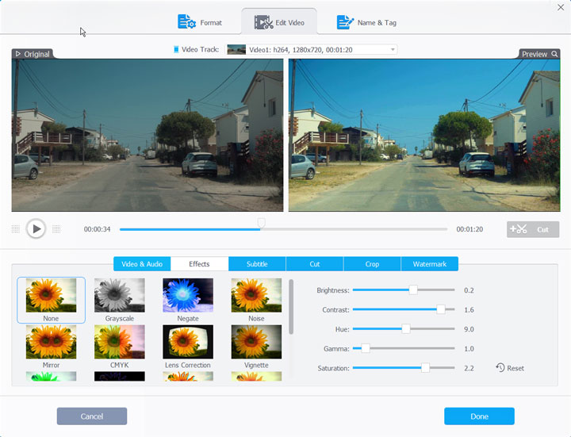571x437 pixels.
Task: Click the Contrast value 1.6
Action: [x=469, y=310]
